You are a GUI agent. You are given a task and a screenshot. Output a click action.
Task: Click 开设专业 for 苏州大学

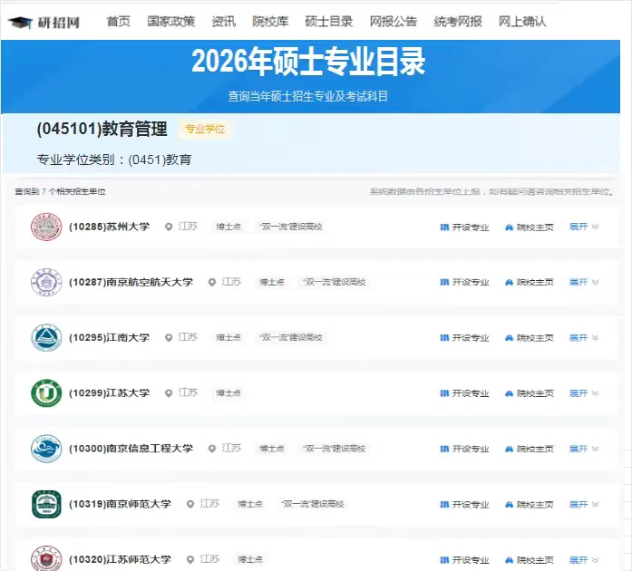(465, 227)
